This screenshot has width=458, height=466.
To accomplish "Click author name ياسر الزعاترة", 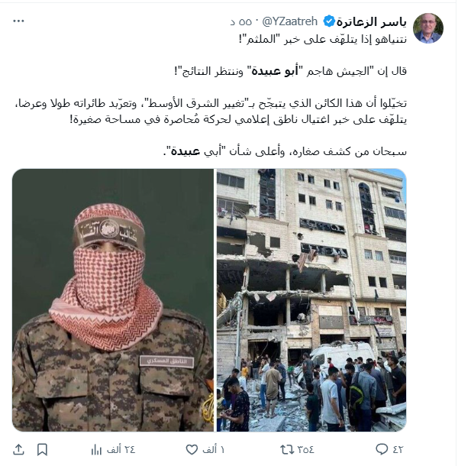I will 371,21.
